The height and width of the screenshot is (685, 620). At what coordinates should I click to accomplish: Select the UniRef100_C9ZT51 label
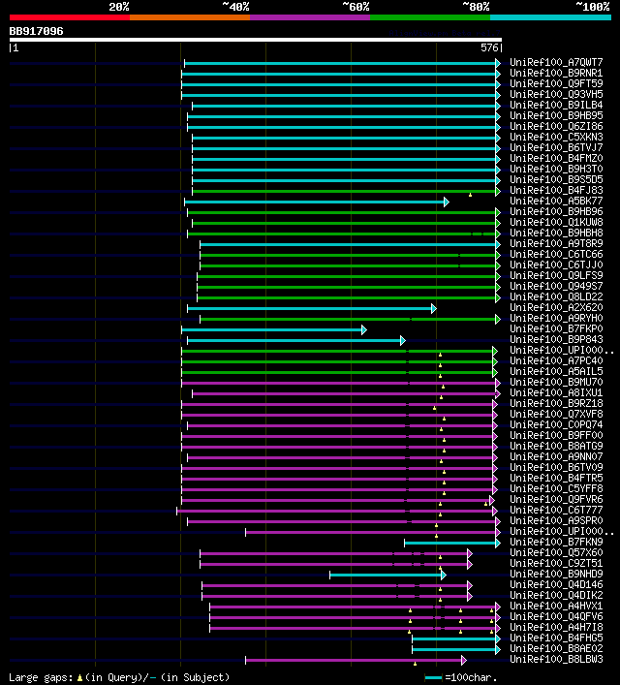coord(556,563)
